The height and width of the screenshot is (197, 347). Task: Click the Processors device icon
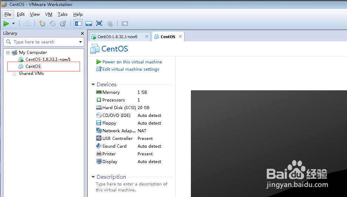click(99, 100)
